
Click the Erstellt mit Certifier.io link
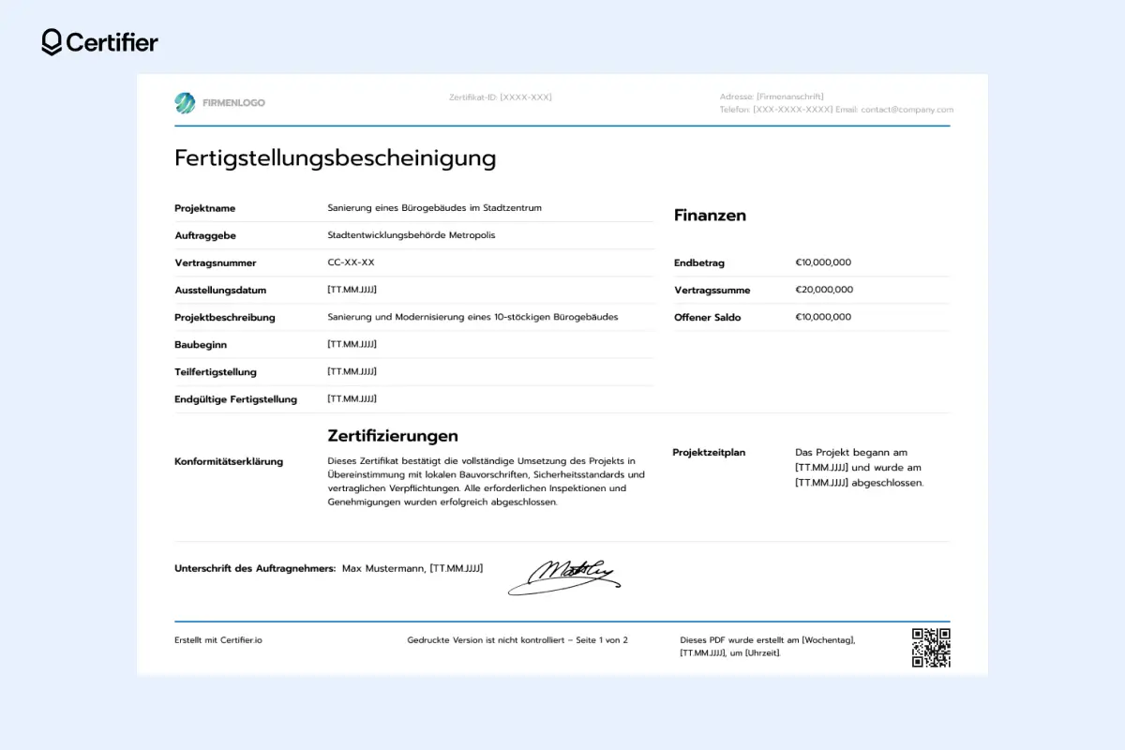[x=218, y=639]
